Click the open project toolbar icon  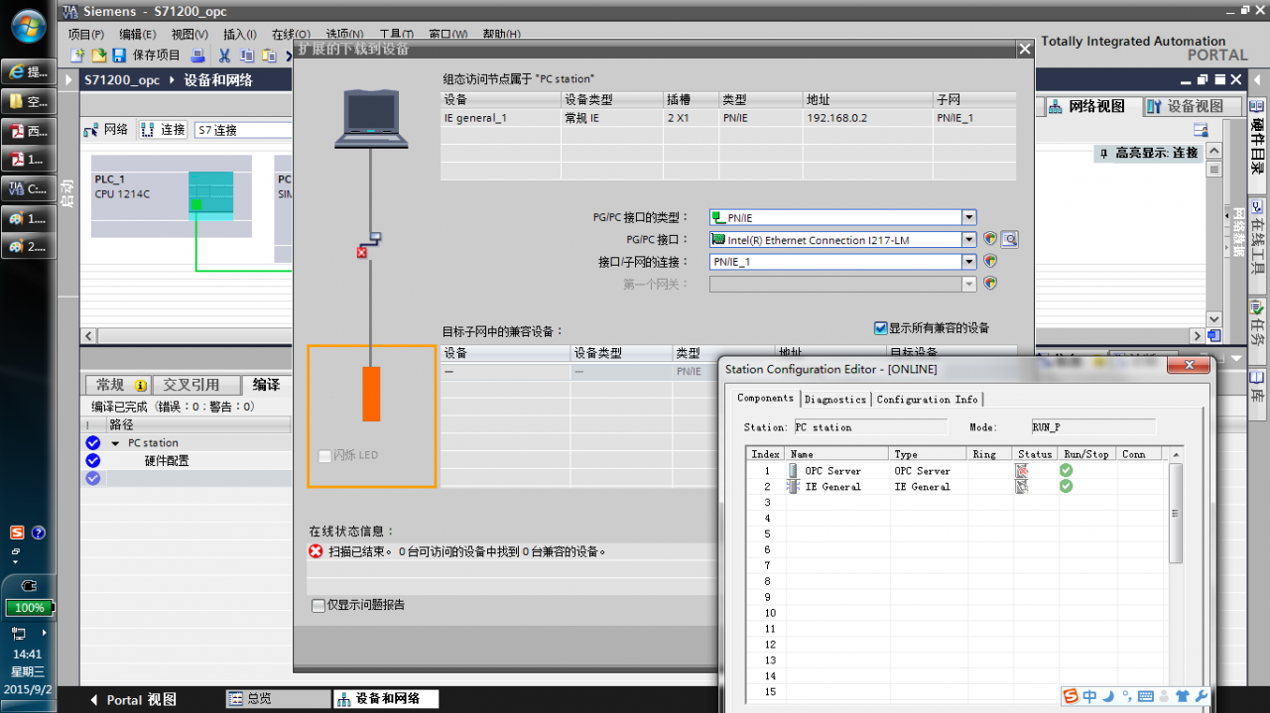click(99, 56)
